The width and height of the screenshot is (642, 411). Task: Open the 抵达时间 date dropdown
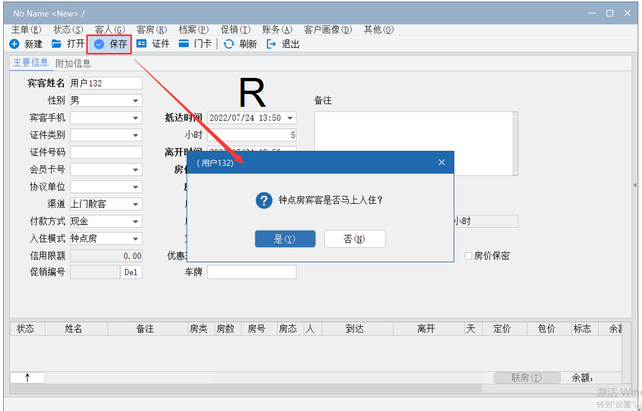290,118
